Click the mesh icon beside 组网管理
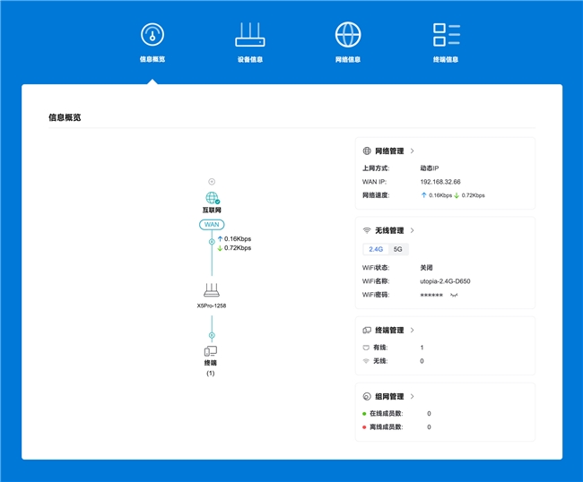Screen dimensions: 583x482 click(367, 396)
